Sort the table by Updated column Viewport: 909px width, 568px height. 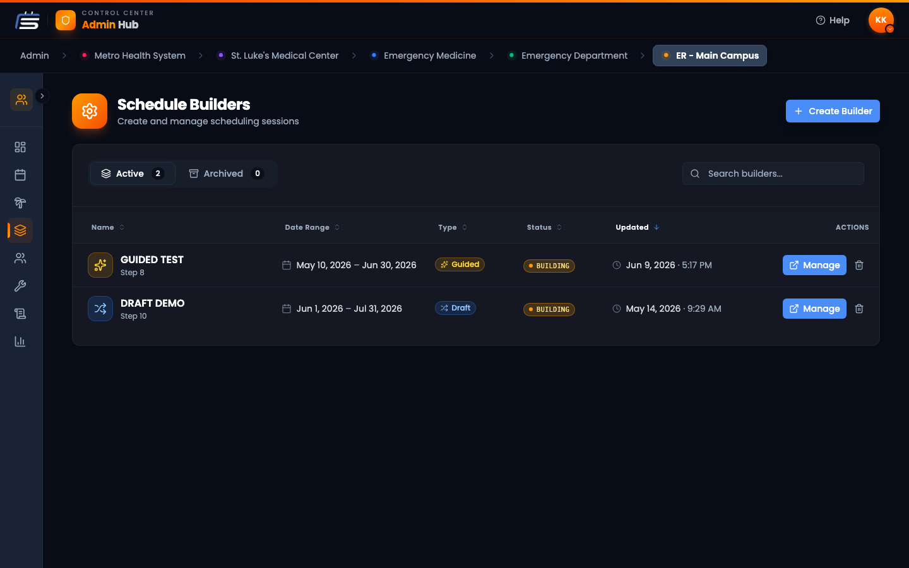tap(638, 227)
